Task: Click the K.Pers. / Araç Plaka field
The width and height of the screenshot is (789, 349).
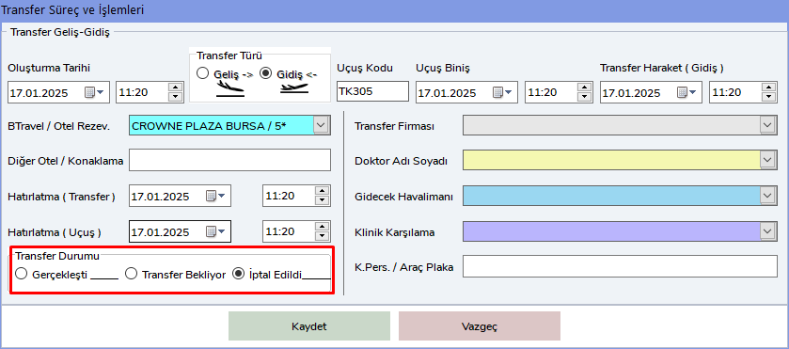Action: [620, 266]
